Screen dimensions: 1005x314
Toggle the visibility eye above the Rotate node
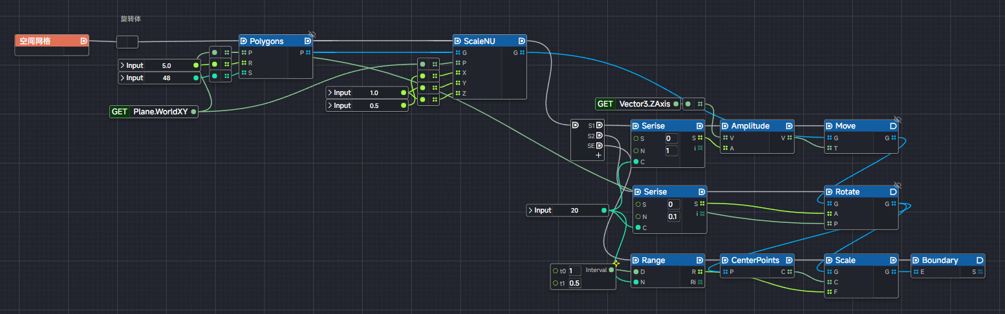[x=897, y=185]
